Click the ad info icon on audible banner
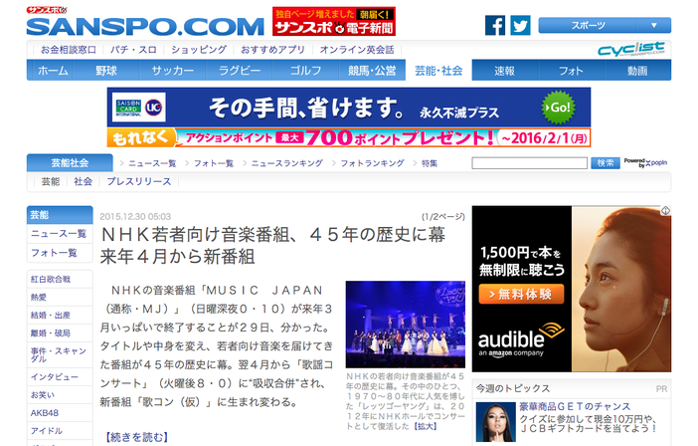The height and width of the screenshot is (446, 698). 665,210
